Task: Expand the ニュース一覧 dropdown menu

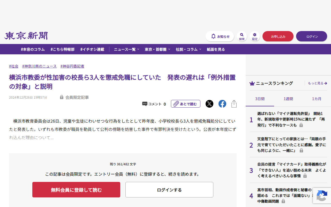Action: [x=126, y=49]
